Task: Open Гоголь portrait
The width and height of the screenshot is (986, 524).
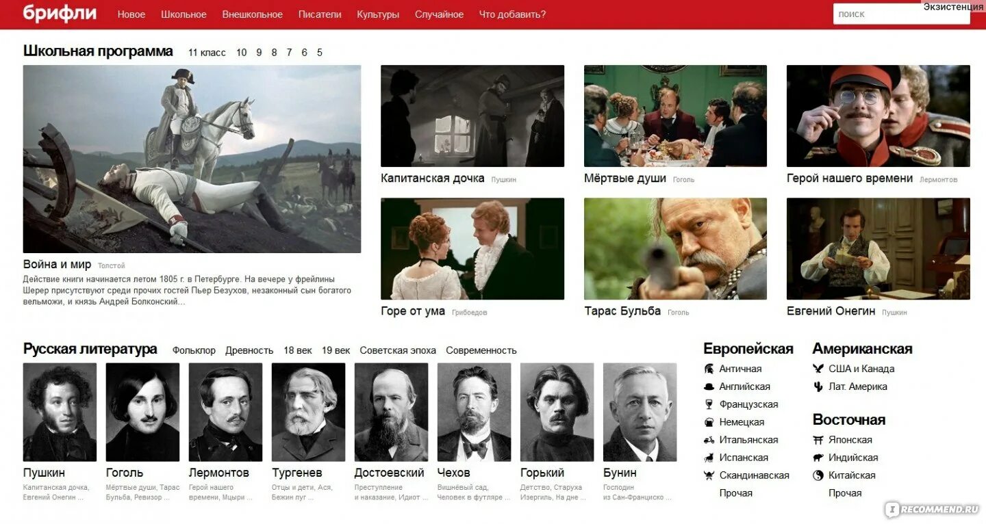Action: 142,412
